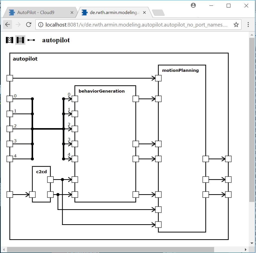This screenshot has width=256, height=253.
Task: Click the topmost motionPlanning input port
Action: tap(158, 78)
